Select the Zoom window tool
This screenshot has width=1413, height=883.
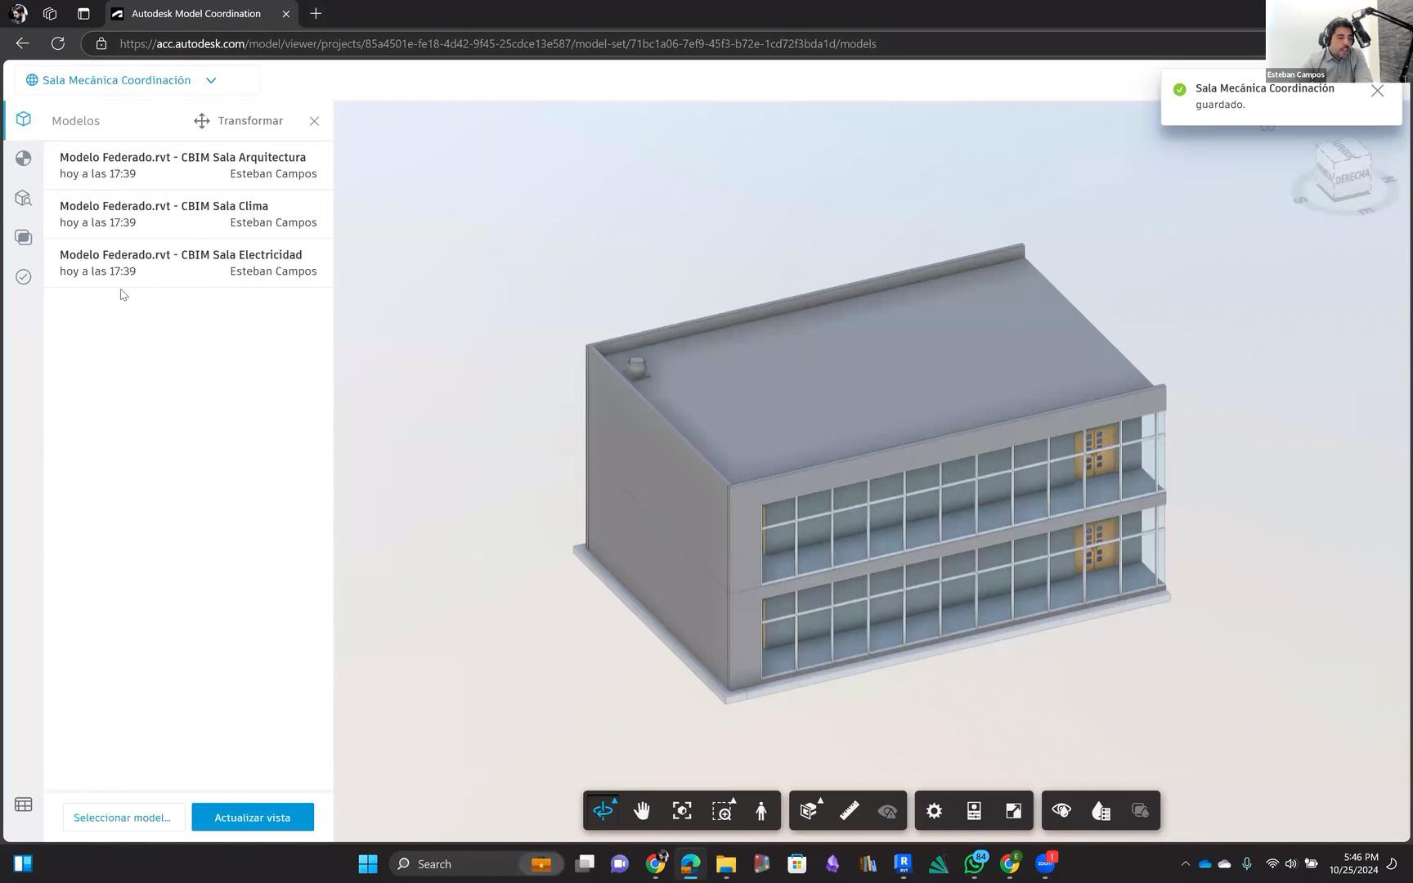pos(722,811)
